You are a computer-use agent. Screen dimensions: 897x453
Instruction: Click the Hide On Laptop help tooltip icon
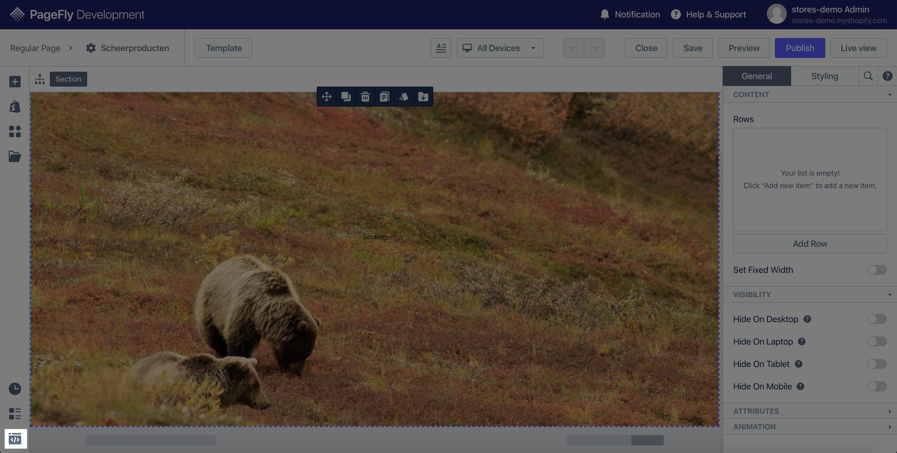(801, 341)
